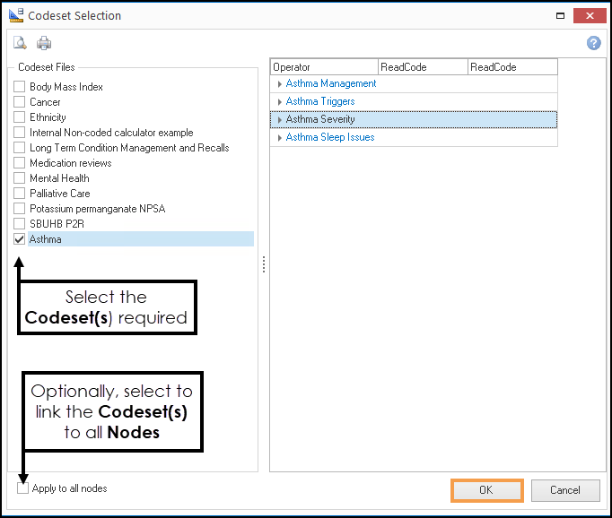Image resolution: width=612 pixels, height=518 pixels.
Task: Uncheck the Asthma codeset checkbox
Action: [x=20, y=239]
